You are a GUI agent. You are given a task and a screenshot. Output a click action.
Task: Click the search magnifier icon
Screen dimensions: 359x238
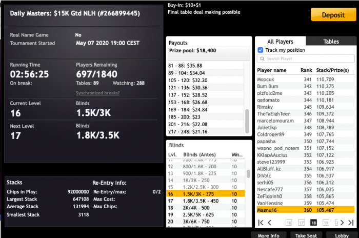262,59
